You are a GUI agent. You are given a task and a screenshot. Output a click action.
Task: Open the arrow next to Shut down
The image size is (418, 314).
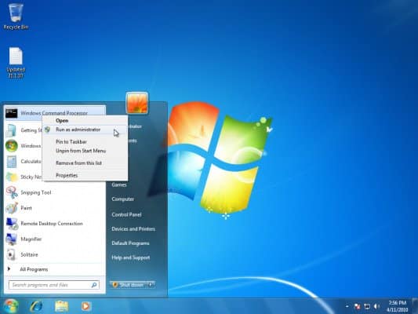coord(151,285)
